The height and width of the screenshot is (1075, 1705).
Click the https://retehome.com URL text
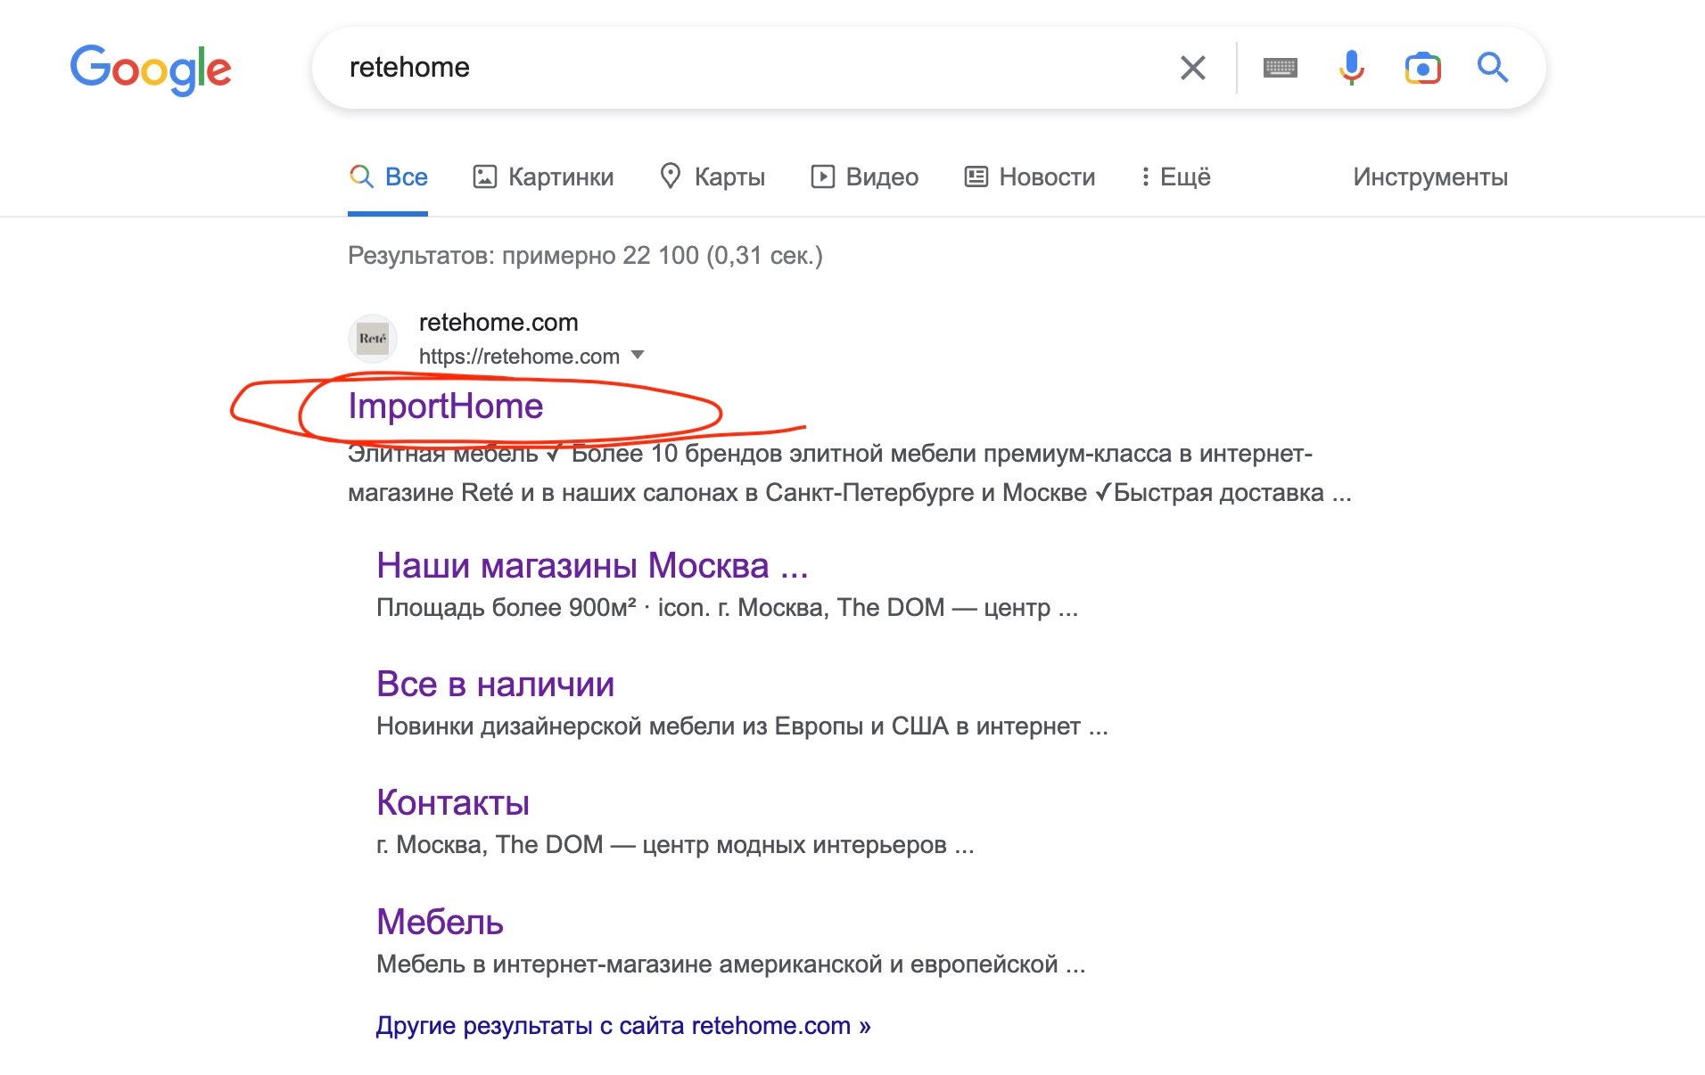coord(519,357)
